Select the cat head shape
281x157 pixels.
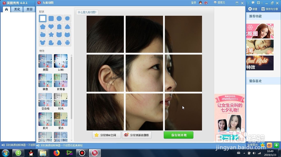[x=67, y=35]
